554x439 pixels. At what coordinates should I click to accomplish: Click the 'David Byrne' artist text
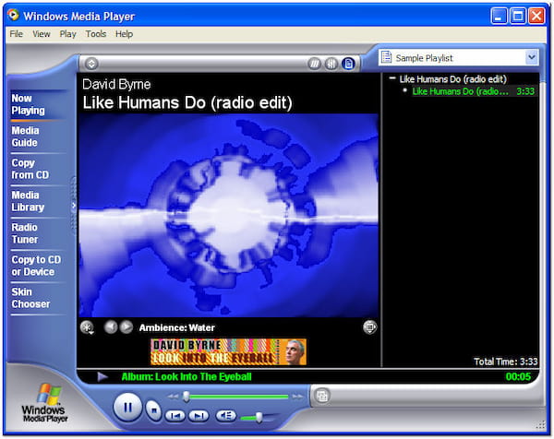(x=116, y=84)
